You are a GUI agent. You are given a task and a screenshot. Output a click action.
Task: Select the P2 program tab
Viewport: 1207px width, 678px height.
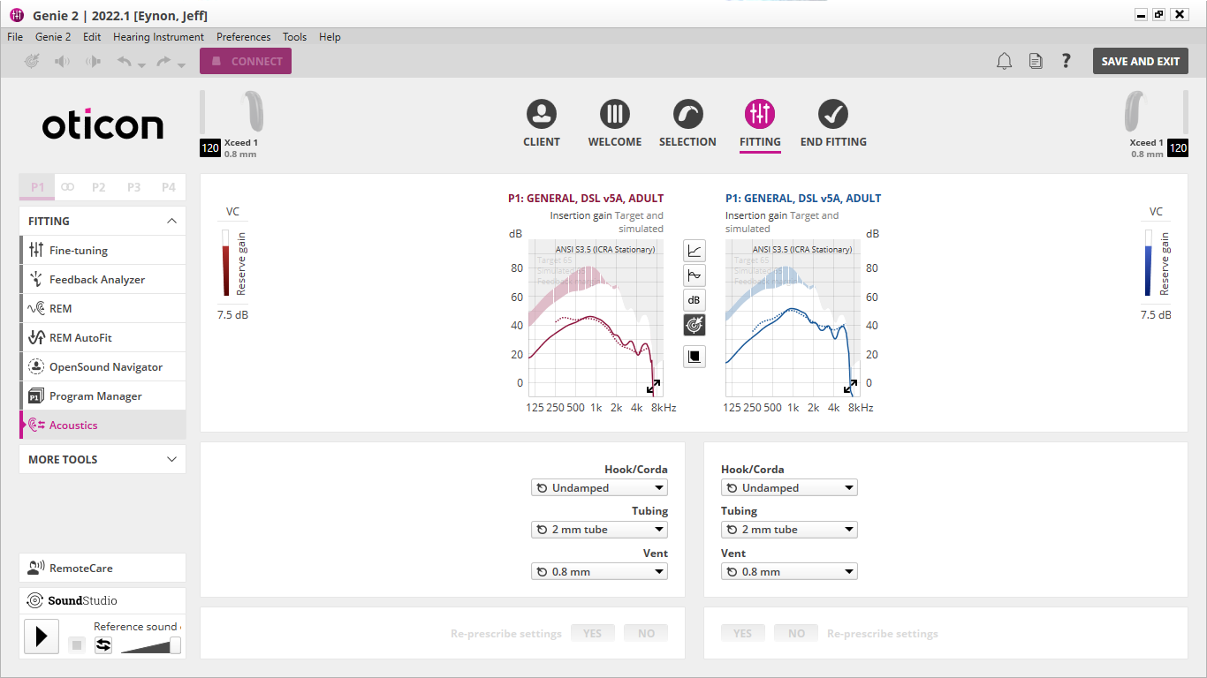tap(98, 187)
